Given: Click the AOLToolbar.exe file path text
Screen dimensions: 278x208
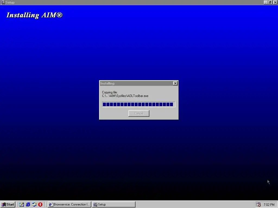Looking at the screenshot, I should tap(125, 96).
